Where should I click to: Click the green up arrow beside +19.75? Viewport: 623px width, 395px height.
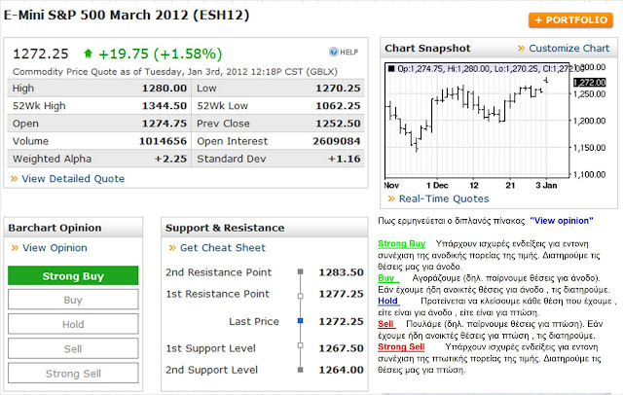[x=89, y=54]
